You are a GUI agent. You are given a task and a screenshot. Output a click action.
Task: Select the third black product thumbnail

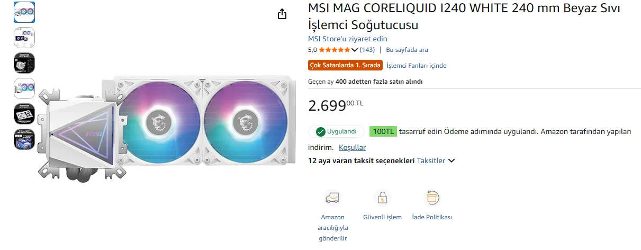tap(24, 63)
